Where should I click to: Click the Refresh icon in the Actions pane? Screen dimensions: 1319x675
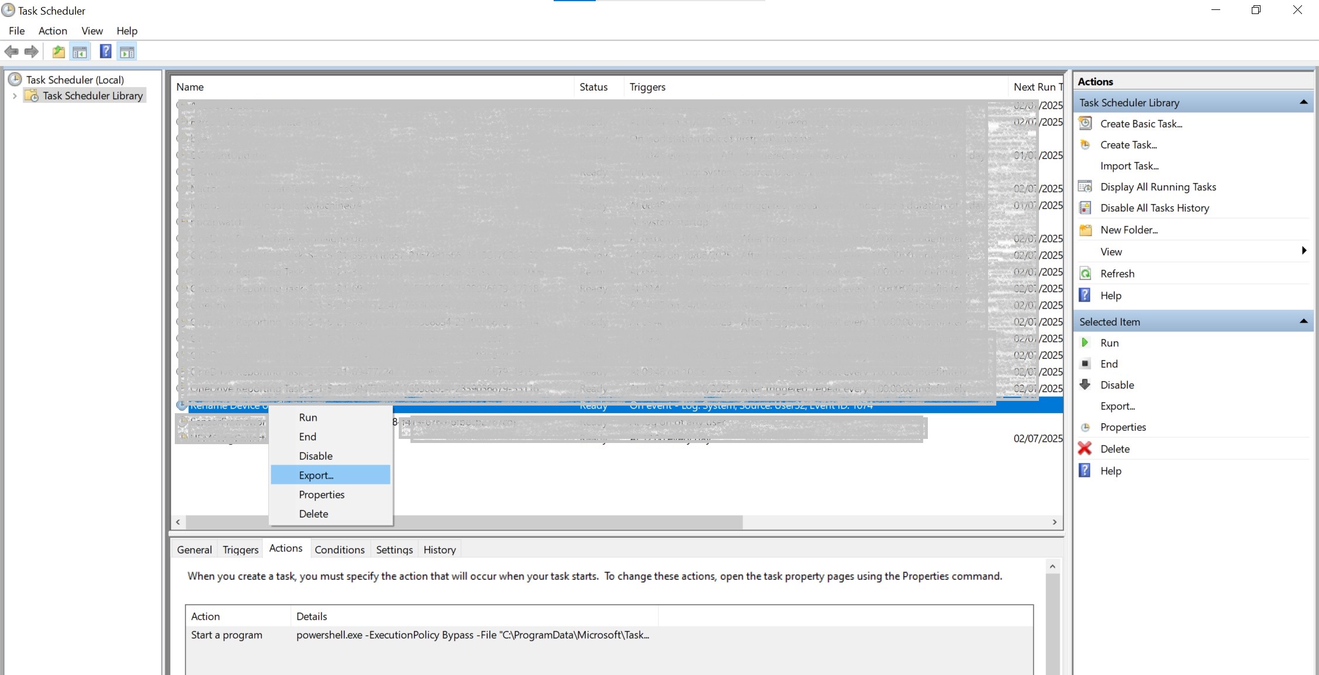[1086, 273]
